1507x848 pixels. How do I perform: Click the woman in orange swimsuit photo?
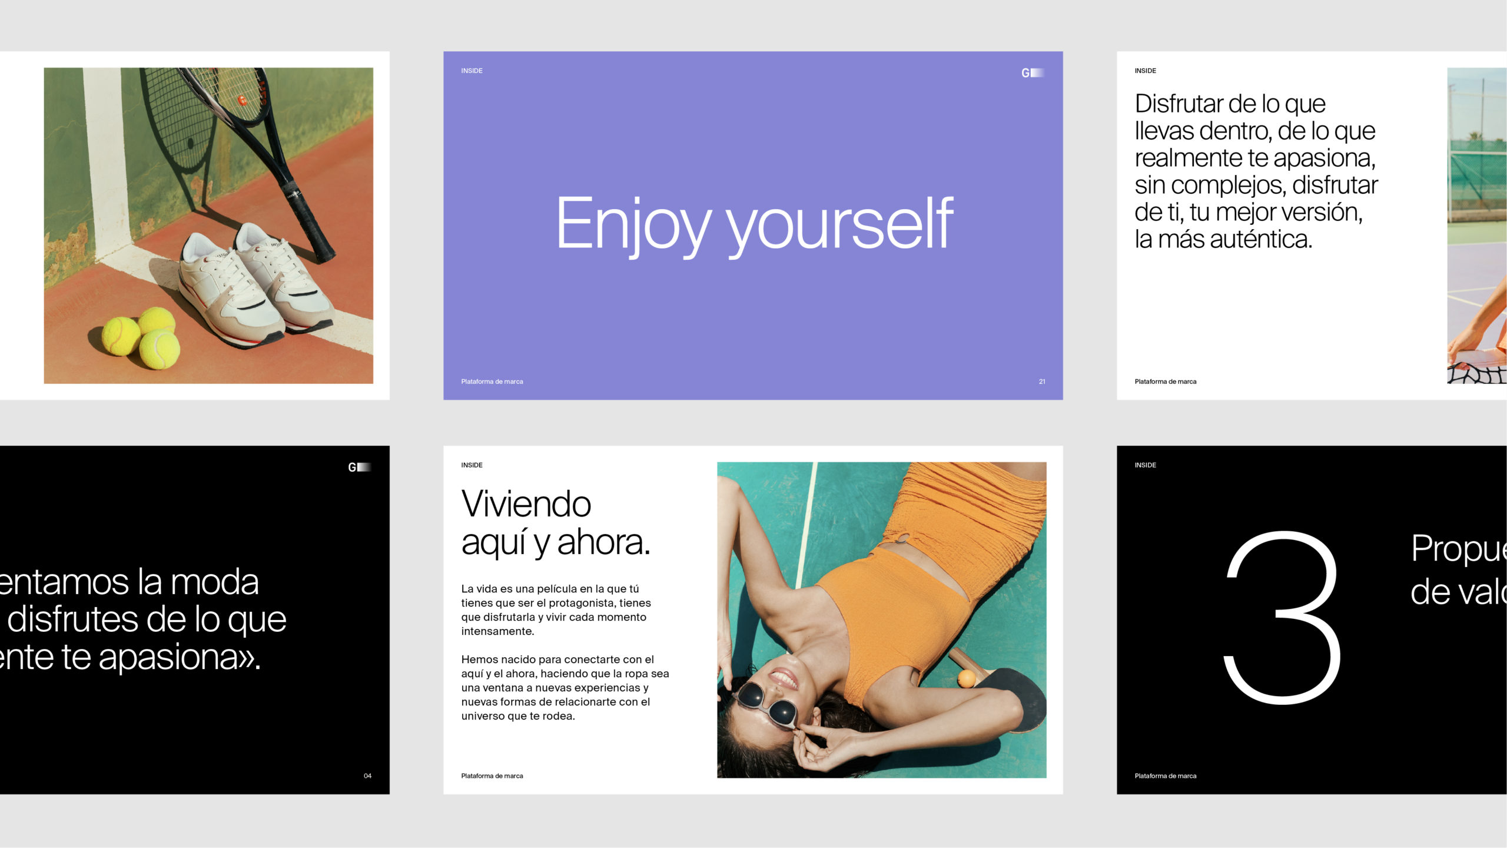881,620
